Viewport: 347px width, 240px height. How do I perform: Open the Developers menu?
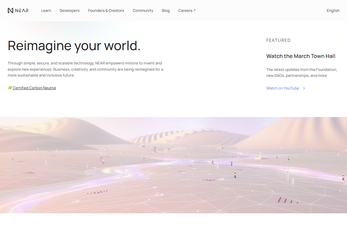(x=70, y=11)
